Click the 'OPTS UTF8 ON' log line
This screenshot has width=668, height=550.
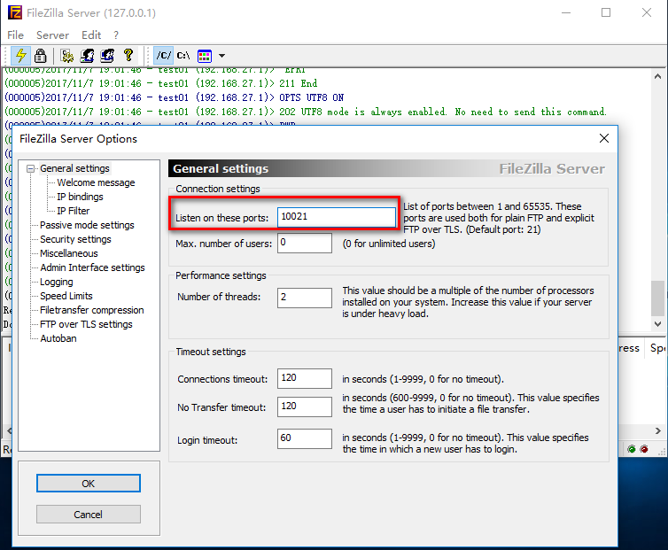click(x=174, y=97)
